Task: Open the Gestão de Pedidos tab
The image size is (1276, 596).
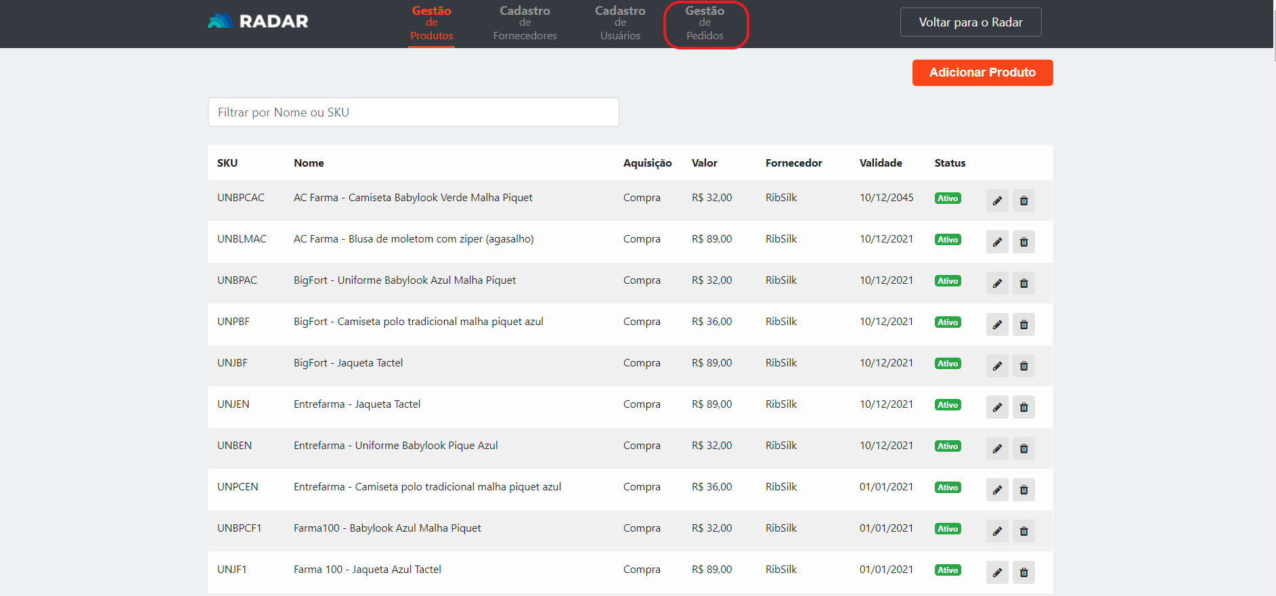Action: [x=705, y=24]
